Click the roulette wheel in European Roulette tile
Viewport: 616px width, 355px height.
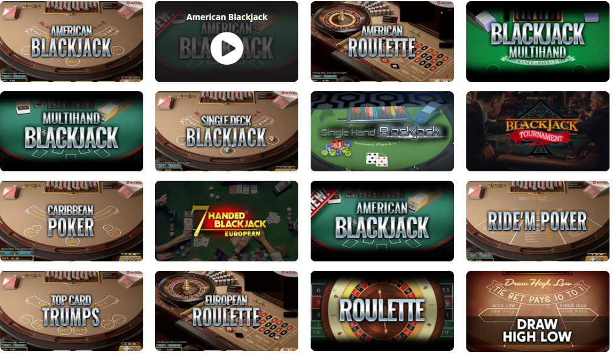click(184, 288)
